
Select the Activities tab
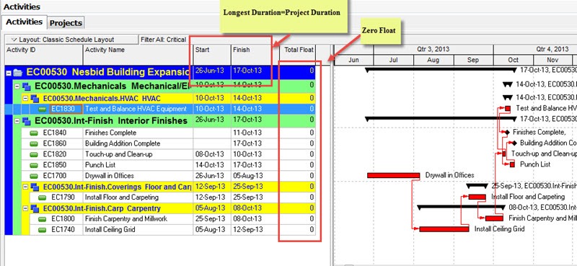[x=25, y=22]
